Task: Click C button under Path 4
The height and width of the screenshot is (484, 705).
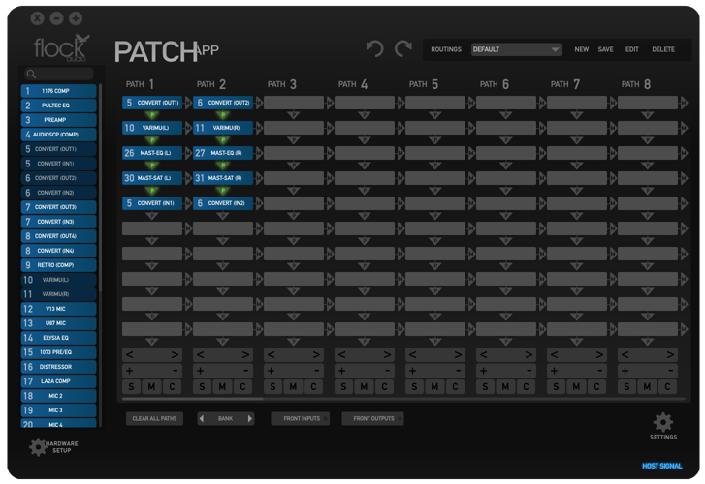Action: [x=384, y=386]
